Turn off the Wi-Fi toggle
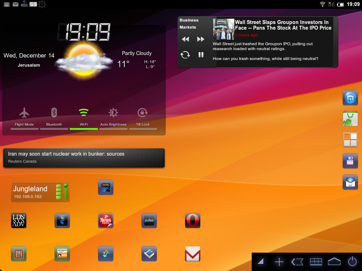Screen dimensions: 362x271 tap(83, 117)
